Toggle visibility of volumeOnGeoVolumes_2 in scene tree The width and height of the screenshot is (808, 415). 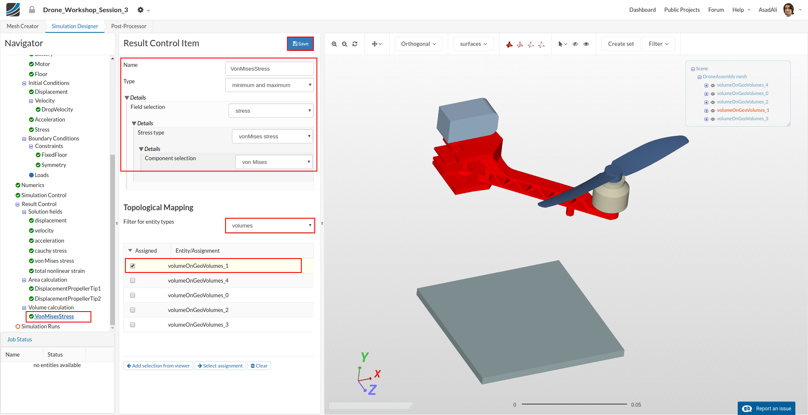click(713, 102)
